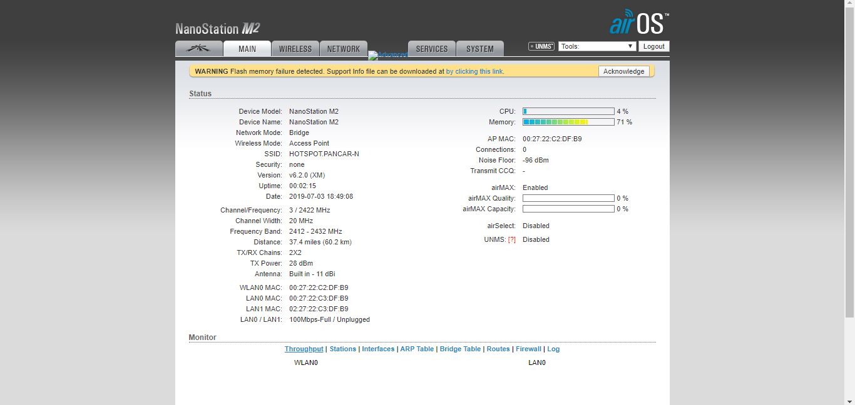Go to the Services tab
The width and height of the screenshot is (855, 405).
tap(431, 49)
